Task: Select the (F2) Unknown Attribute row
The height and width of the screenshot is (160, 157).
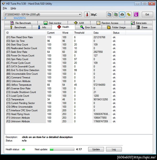Action: [x=66, y=121]
